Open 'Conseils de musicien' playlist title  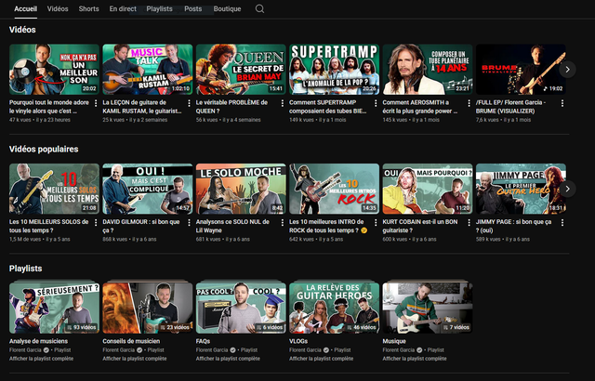pos(131,341)
